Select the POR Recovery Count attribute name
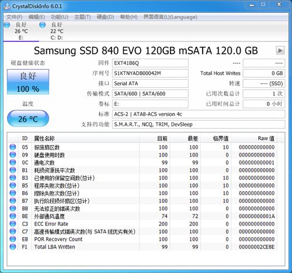The width and height of the screenshot is (292, 273). (x=58, y=239)
